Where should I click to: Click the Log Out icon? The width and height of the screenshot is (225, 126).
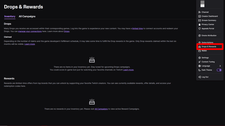tap(200, 77)
